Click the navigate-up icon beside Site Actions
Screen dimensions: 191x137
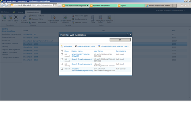[14, 12]
